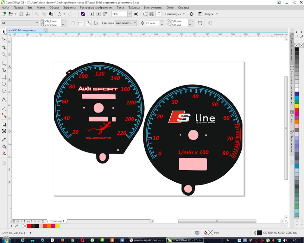Select the Rectangle tool
The width and height of the screenshot is (304, 243).
point(4,77)
